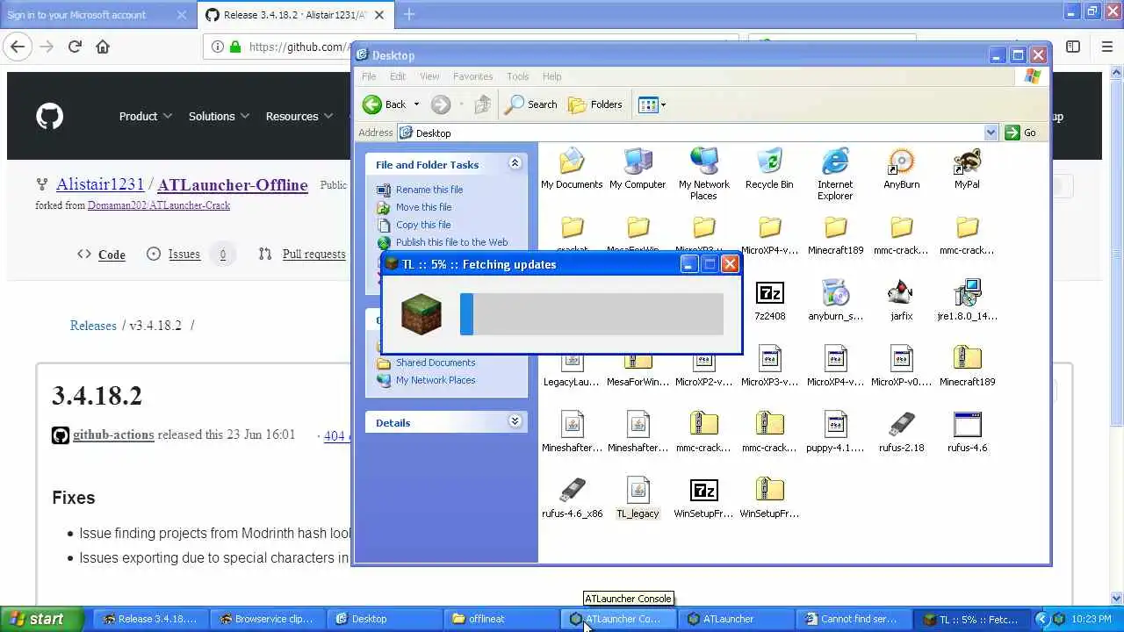Show hidden system tray icons arrow
The image size is (1124, 632).
(x=1042, y=619)
